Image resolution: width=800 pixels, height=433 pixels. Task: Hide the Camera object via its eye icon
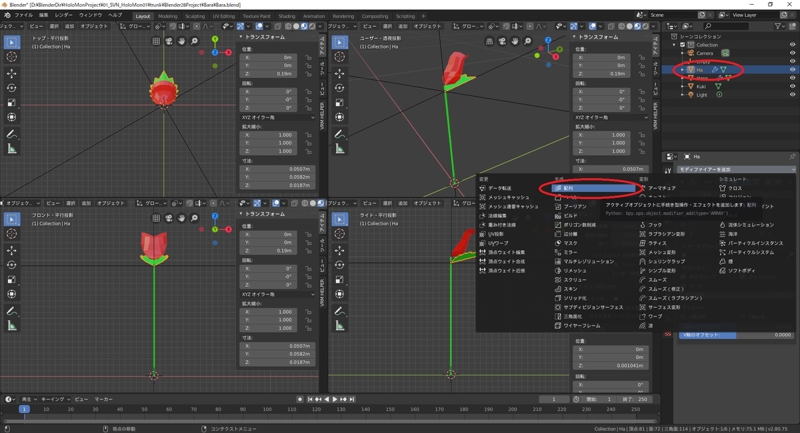pyautogui.click(x=793, y=53)
